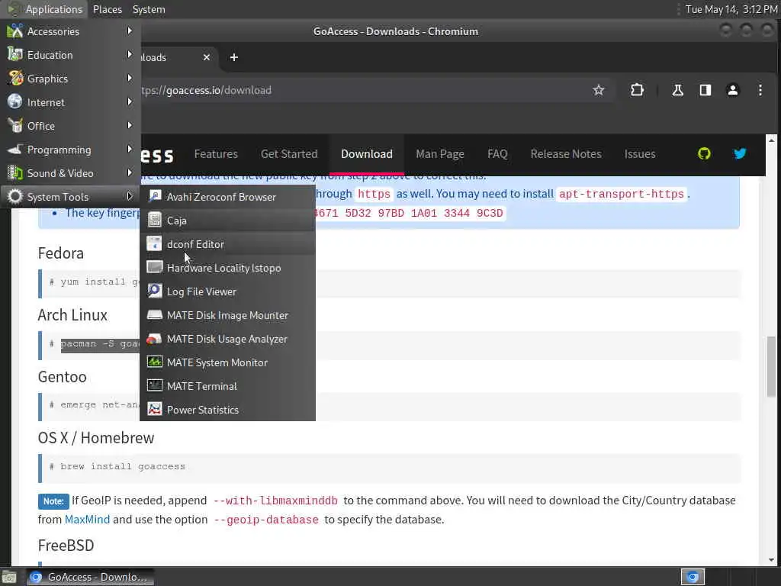Click the workspace switcher in bottom panel
781x586 pixels.
pos(693,577)
